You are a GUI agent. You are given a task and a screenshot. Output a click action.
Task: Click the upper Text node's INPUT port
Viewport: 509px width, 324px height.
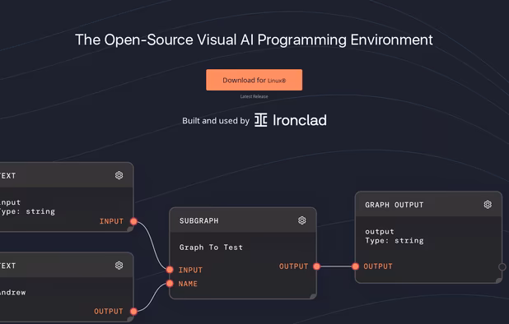pyautogui.click(x=133, y=221)
